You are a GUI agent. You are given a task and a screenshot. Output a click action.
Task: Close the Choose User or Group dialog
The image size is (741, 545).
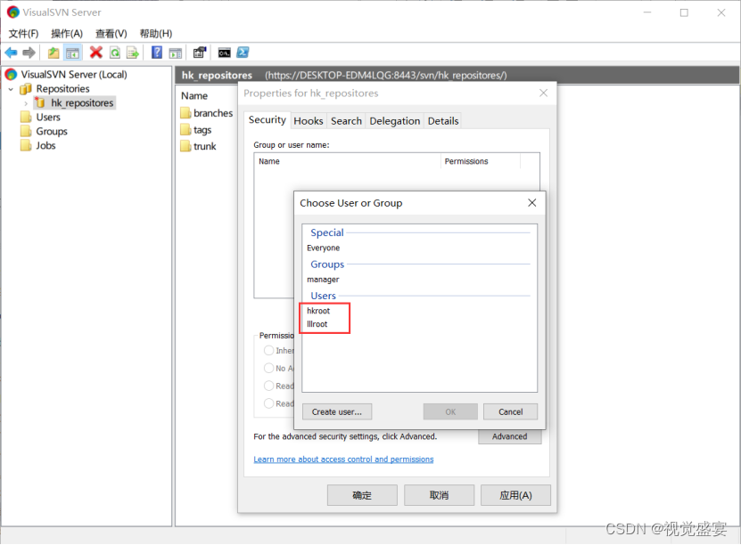pos(531,202)
